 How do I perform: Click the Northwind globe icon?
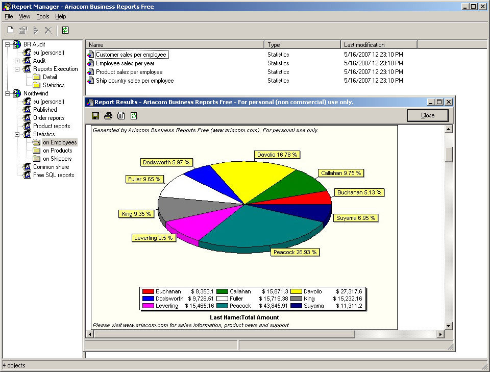16,93
